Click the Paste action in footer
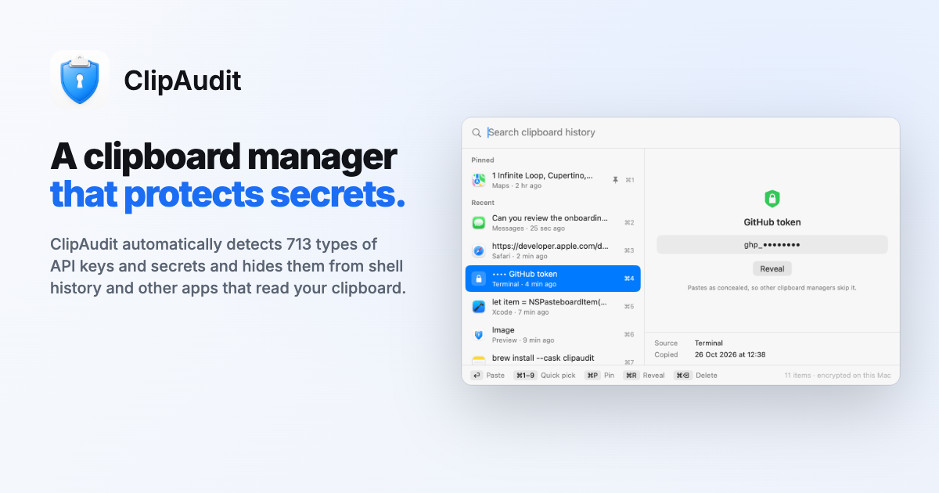 pos(495,376)
